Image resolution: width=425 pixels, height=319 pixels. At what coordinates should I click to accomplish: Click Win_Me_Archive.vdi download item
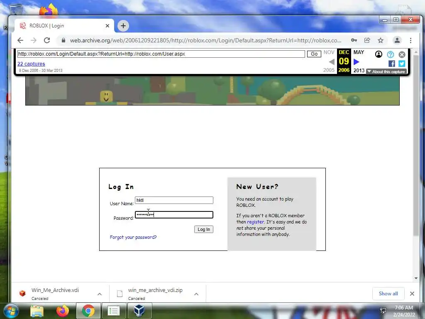(x=55, y=294)
